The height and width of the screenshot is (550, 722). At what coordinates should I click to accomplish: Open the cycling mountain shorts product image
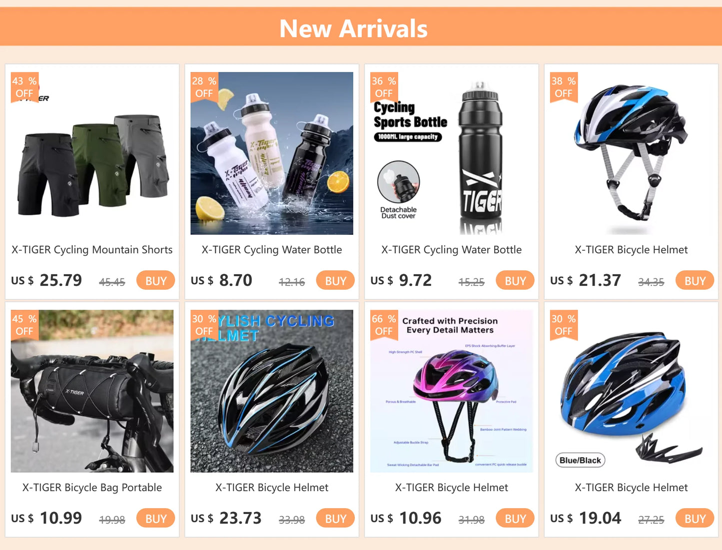pyautogui.click(x=92, y=153)
